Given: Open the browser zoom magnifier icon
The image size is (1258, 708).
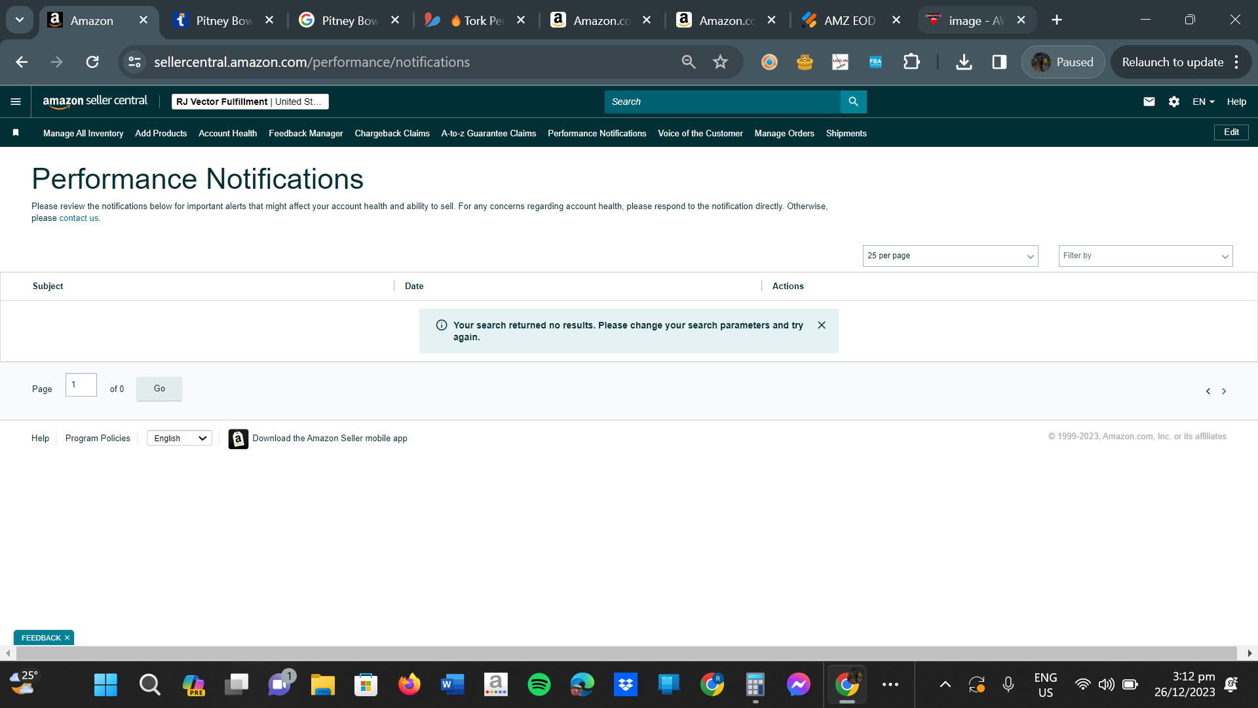Looking at the screenshot, I should pos(689,62).
